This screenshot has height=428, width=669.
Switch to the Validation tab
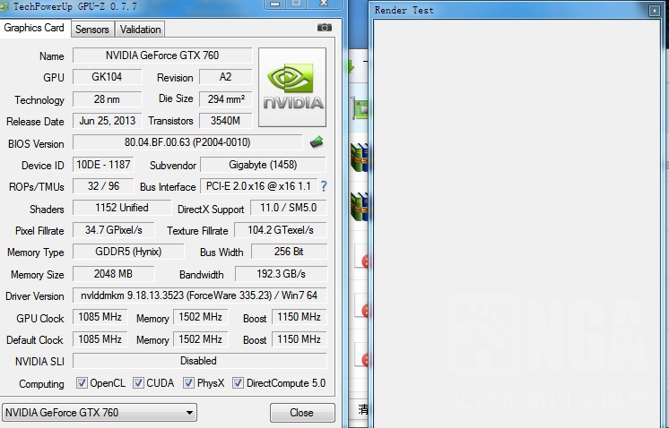pyautogui.click(x=141, y=30)
